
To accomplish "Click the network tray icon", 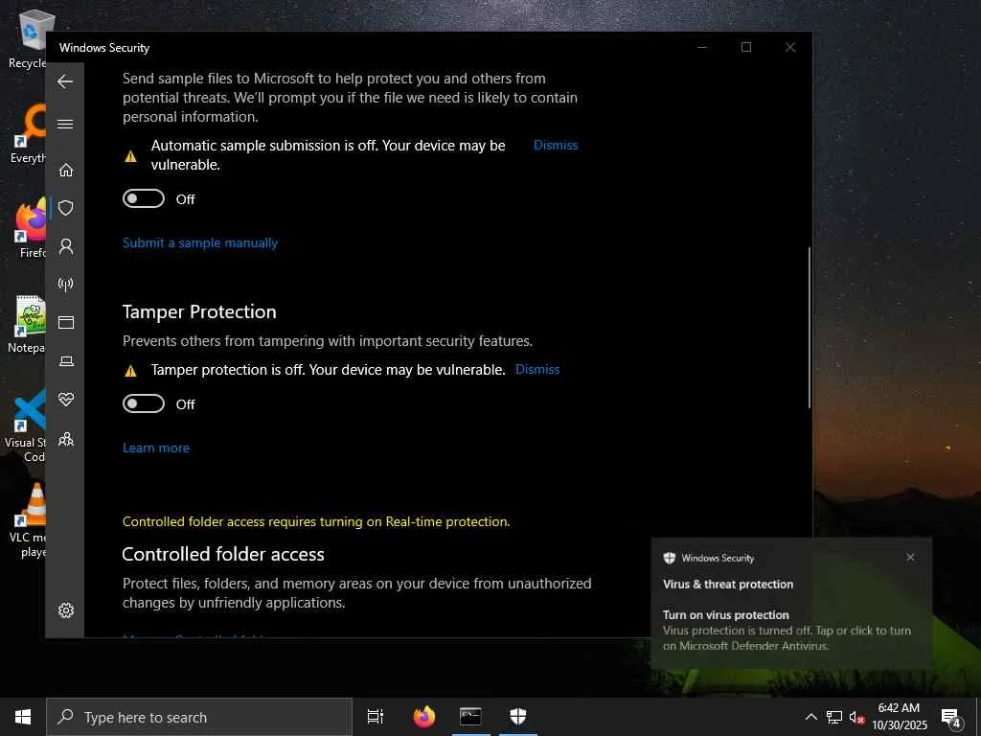I will tap(834, 717).
